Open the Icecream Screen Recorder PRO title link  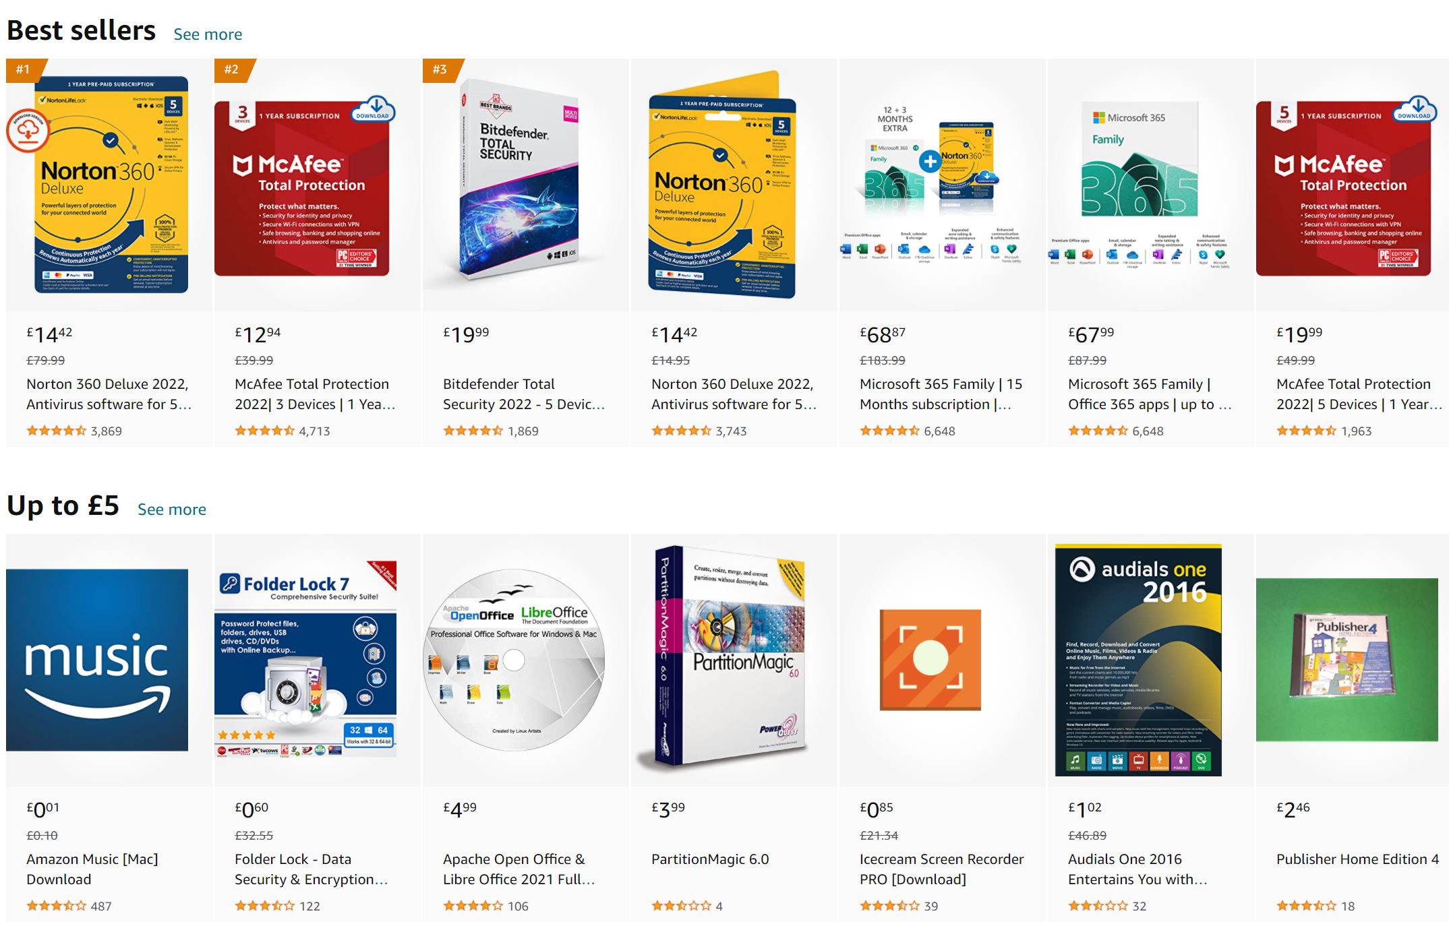point(941,869)
